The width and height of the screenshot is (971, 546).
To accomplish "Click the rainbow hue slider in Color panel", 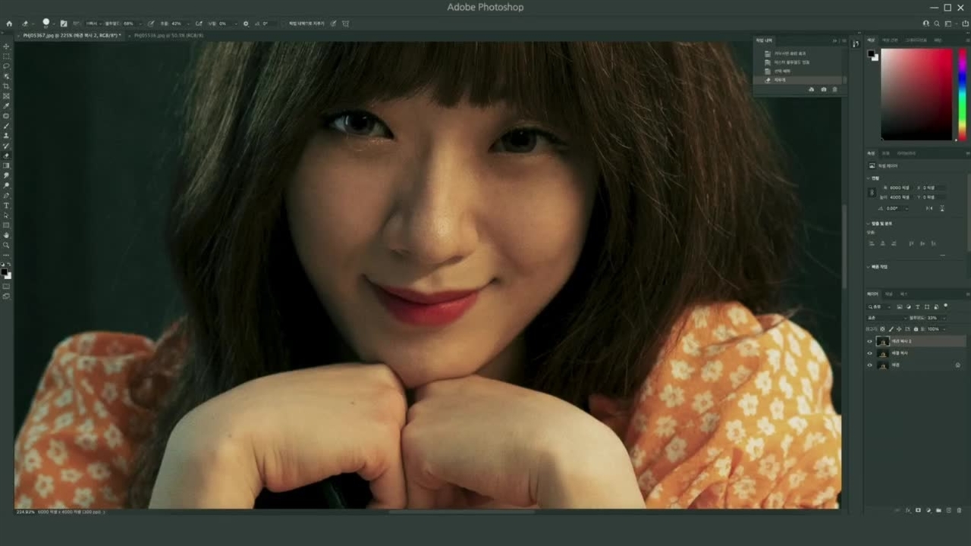I will pos(962,95).
